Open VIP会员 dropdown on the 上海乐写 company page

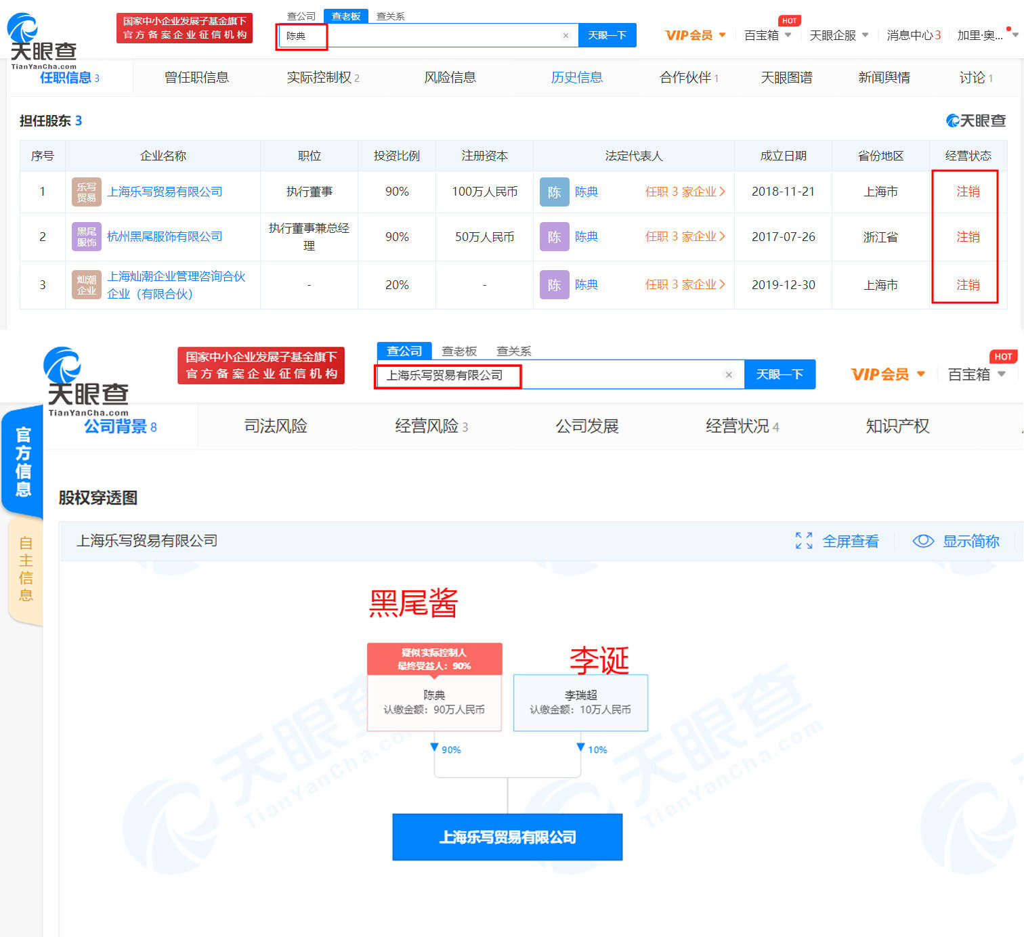click(888, 374)
